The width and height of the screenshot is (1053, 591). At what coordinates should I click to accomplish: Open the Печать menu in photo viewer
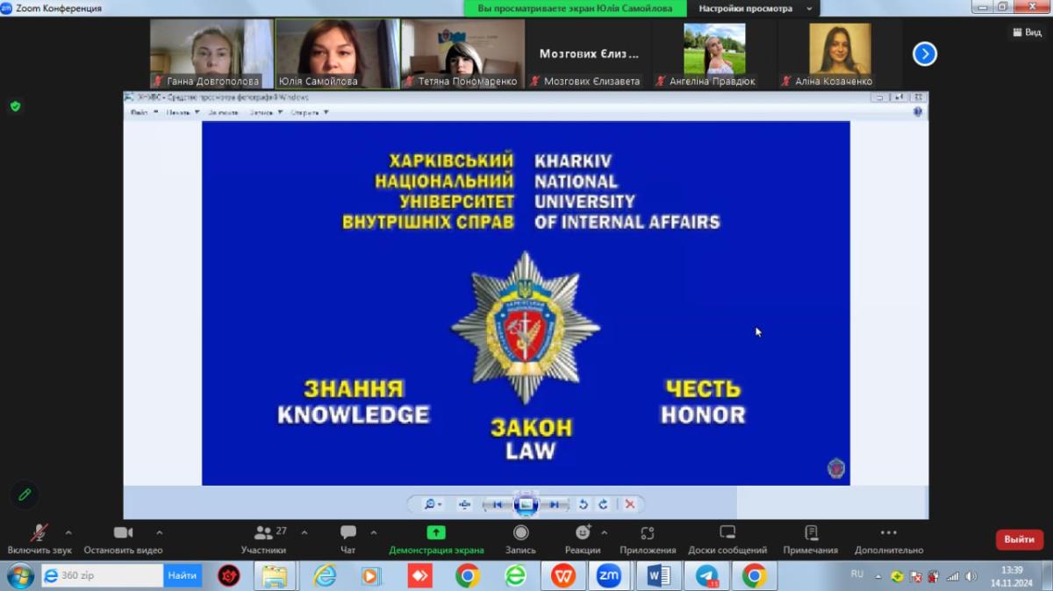pyautogui.click(x=183, y=112)
